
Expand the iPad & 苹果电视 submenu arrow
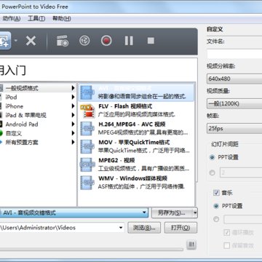click(73, 115)
